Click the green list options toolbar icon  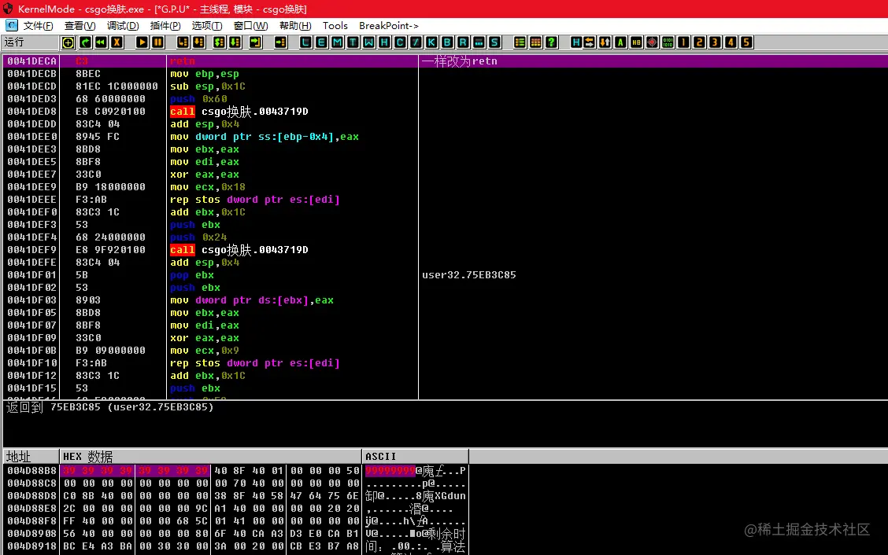(520, 42)
